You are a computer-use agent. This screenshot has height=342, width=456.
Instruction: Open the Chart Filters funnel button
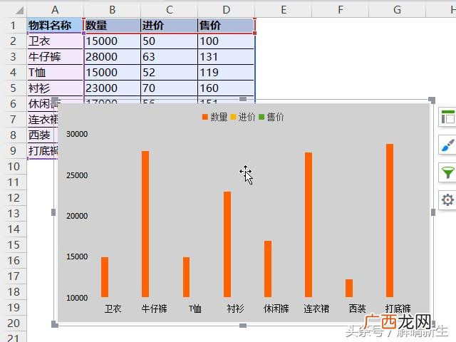click(x=448, y=172)
